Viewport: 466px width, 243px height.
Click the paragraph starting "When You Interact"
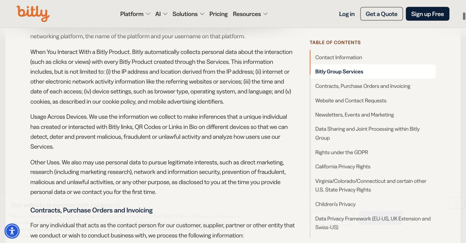tap(161, 76)
